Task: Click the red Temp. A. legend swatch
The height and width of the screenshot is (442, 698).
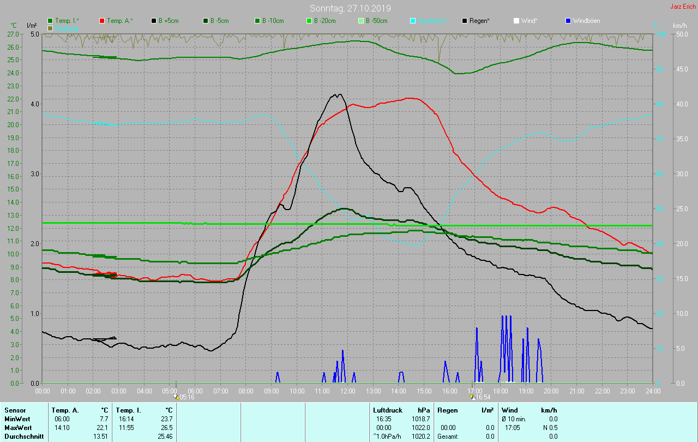Action: coord(103,21)
